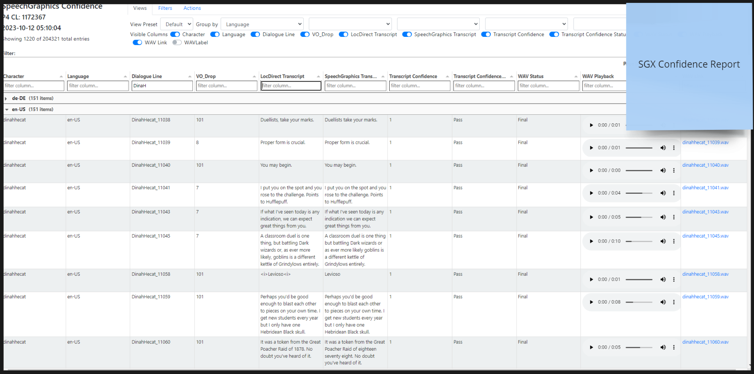Open more options for DinahHecat_11060 audio player
Image resolution: width=754 pixels, height=374 pixels.
pos(674,347)
